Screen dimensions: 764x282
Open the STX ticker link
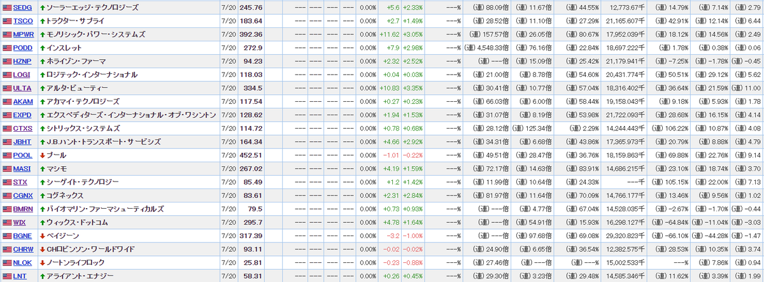tap(20, 182)
